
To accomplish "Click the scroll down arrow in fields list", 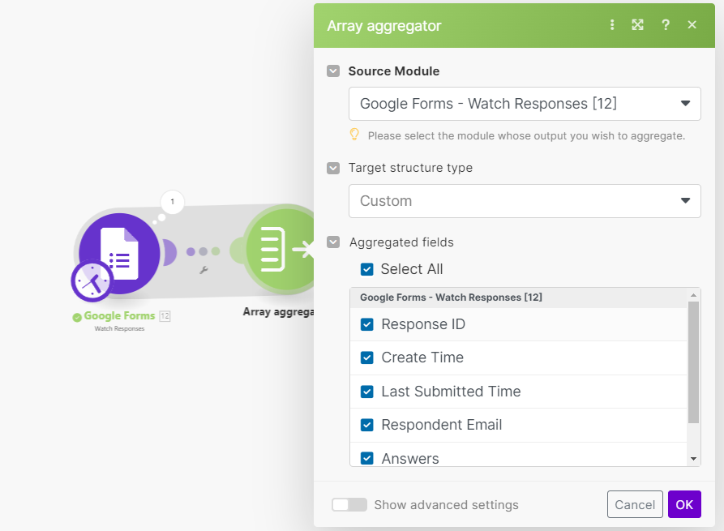I will click(x=693, y=459).
